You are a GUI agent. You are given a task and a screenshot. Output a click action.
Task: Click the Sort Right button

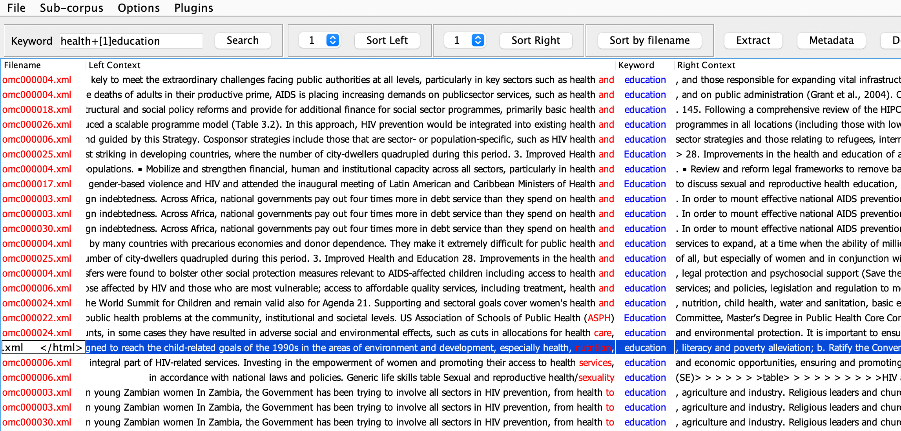[536, 40]
